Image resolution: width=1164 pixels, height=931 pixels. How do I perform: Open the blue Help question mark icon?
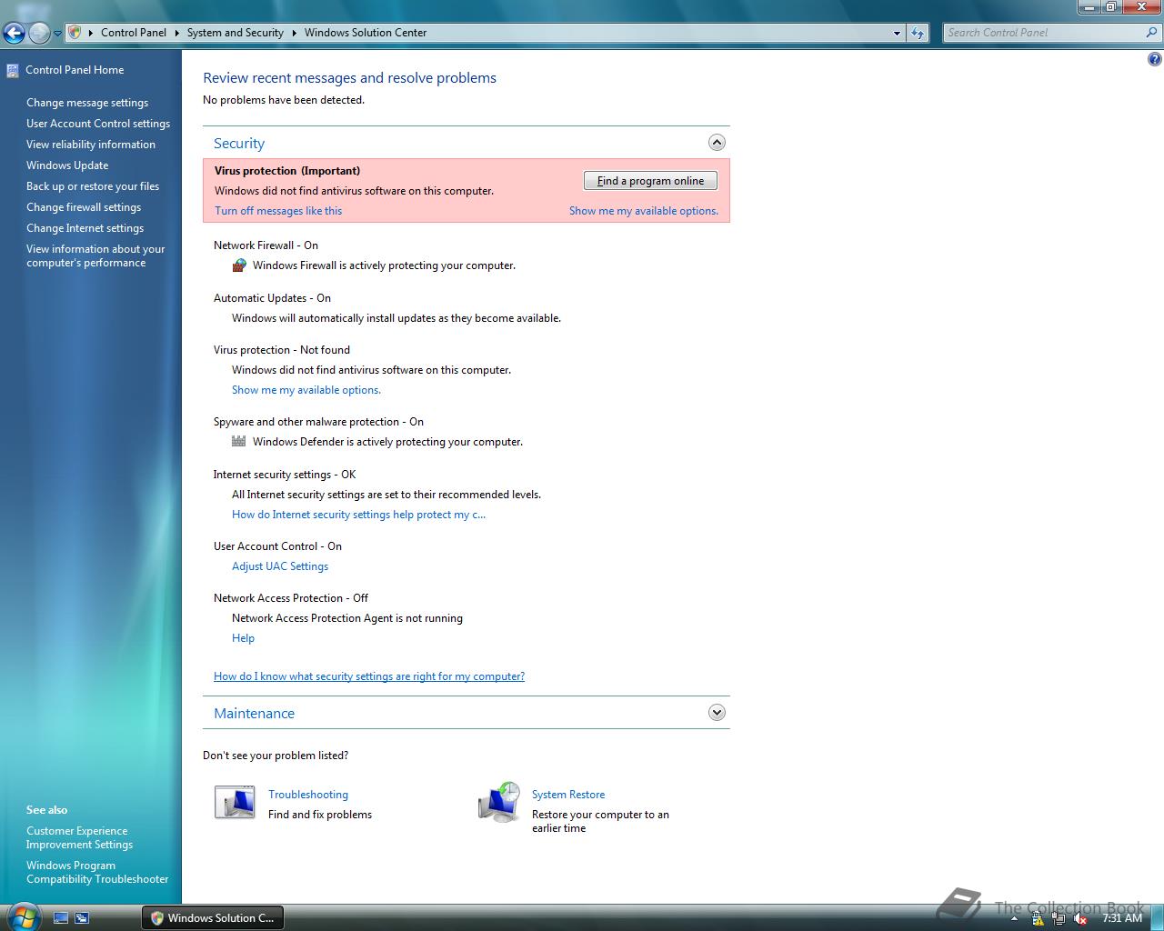pos(1154,60)
